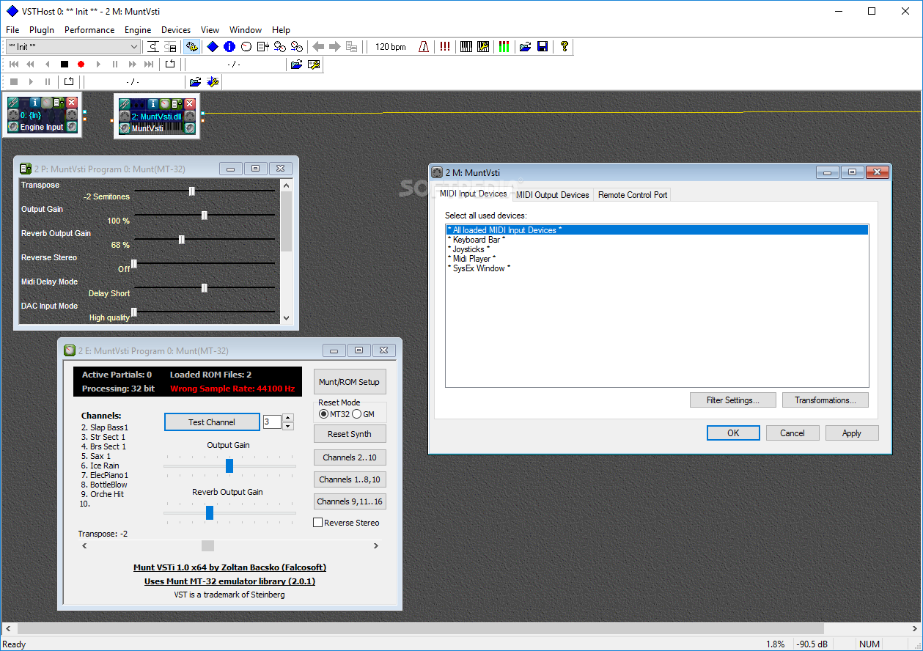Show the keyboard bar using the piano keys icon
This screenshot has height=651, width=923.
[466, 46]
